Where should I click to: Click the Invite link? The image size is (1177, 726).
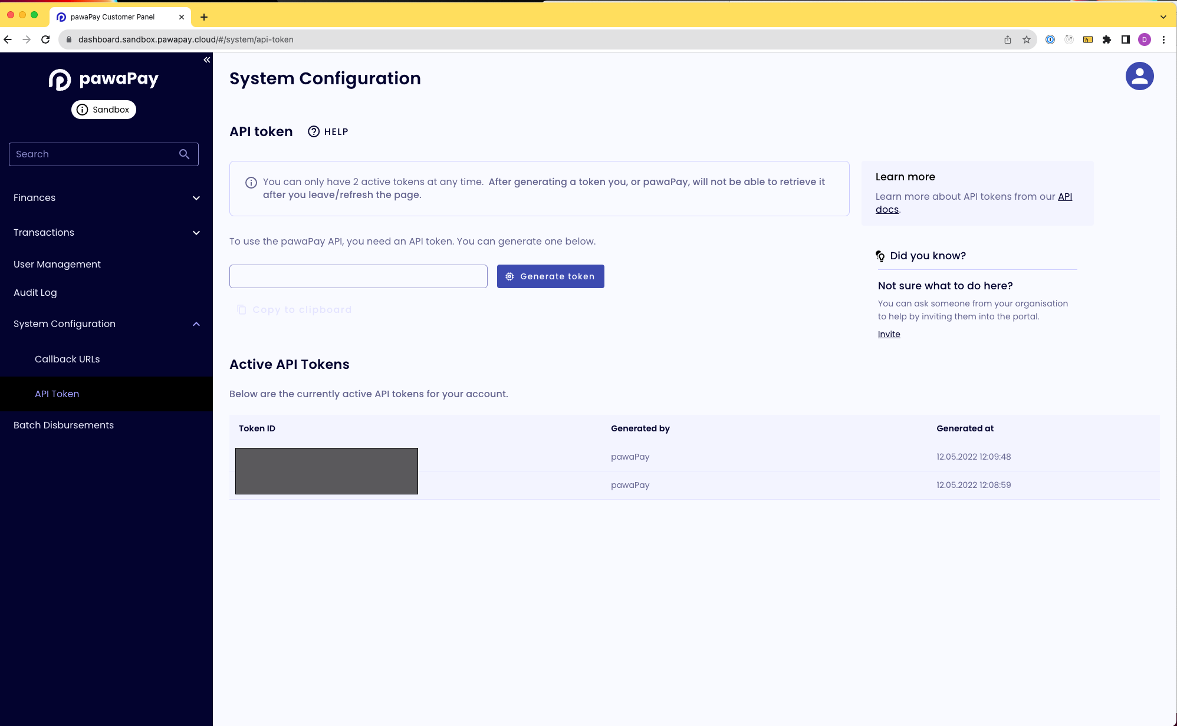pyautogui.click(x=889, y=334)
